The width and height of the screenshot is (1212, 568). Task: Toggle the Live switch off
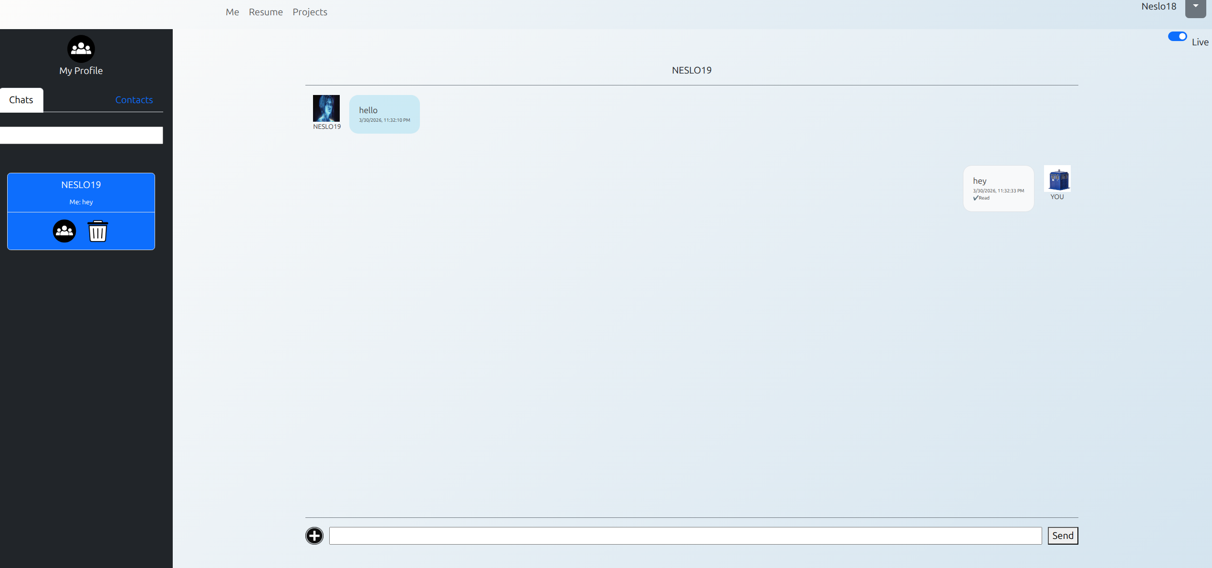[1177, 37]
